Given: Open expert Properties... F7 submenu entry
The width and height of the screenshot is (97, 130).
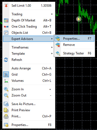Looking at the screenshot, I should point(74,39).
